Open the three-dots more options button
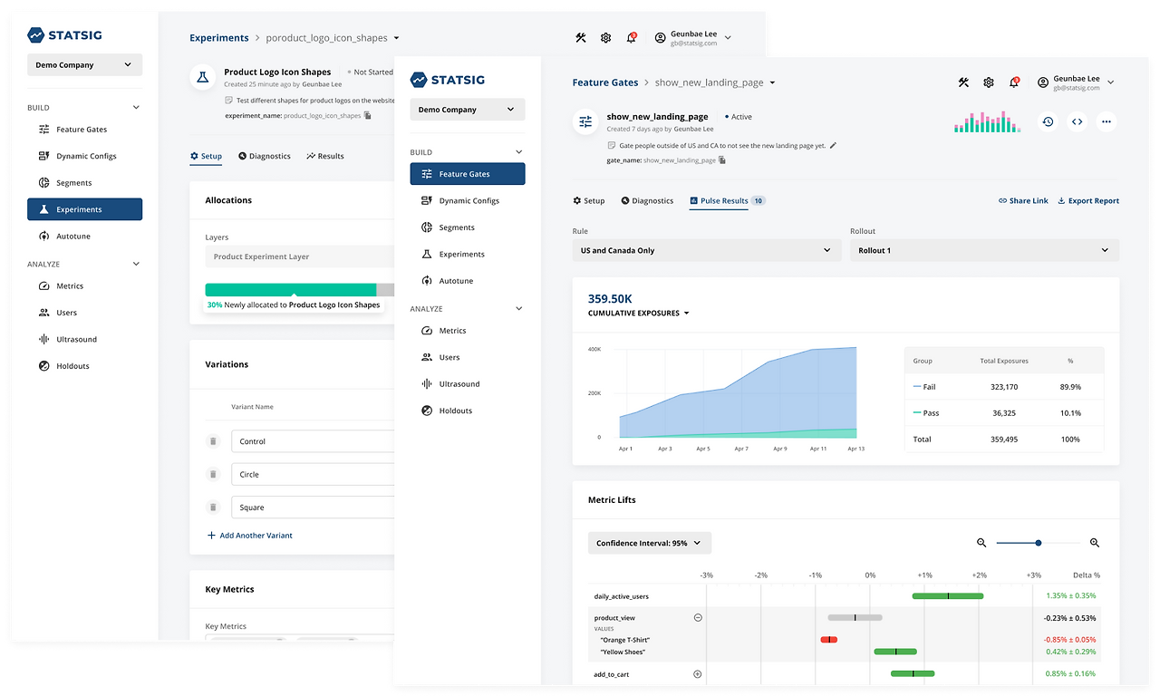The height and width of the screenshot is (696, 1160). 1107,121
